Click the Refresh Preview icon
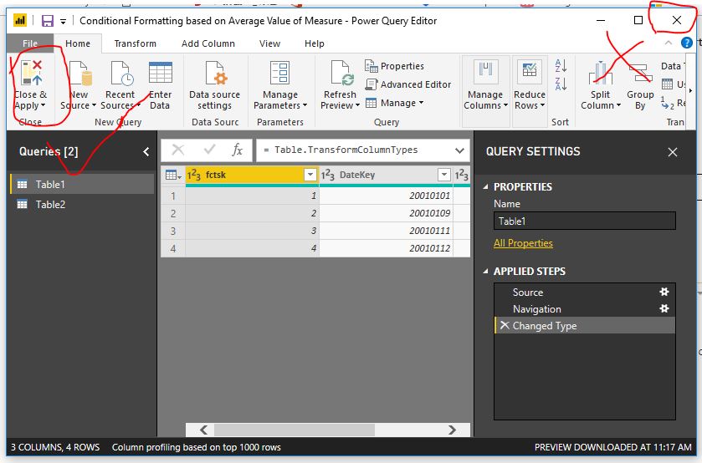The image size is (702, 463). tap(341, 73)
